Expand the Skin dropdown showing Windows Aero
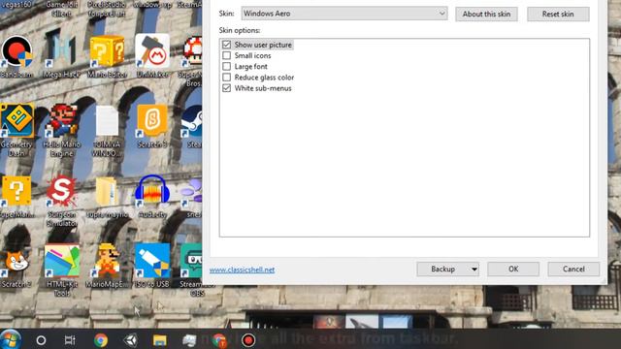This screenshot has height=349, width=621. coord(344,14)
